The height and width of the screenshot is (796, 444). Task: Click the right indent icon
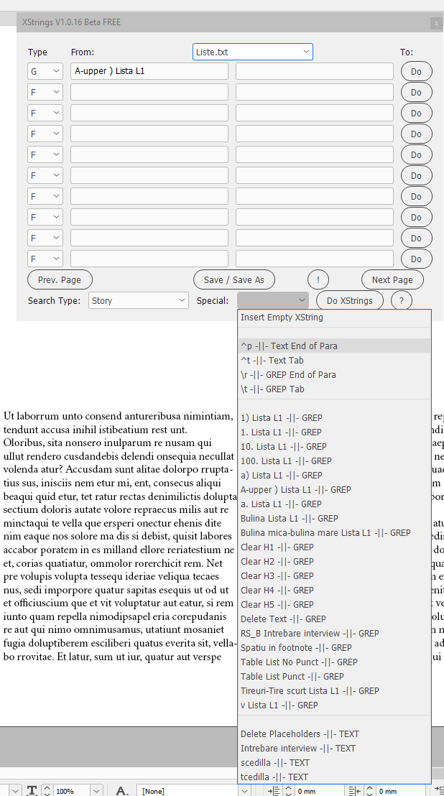point(355,791)
